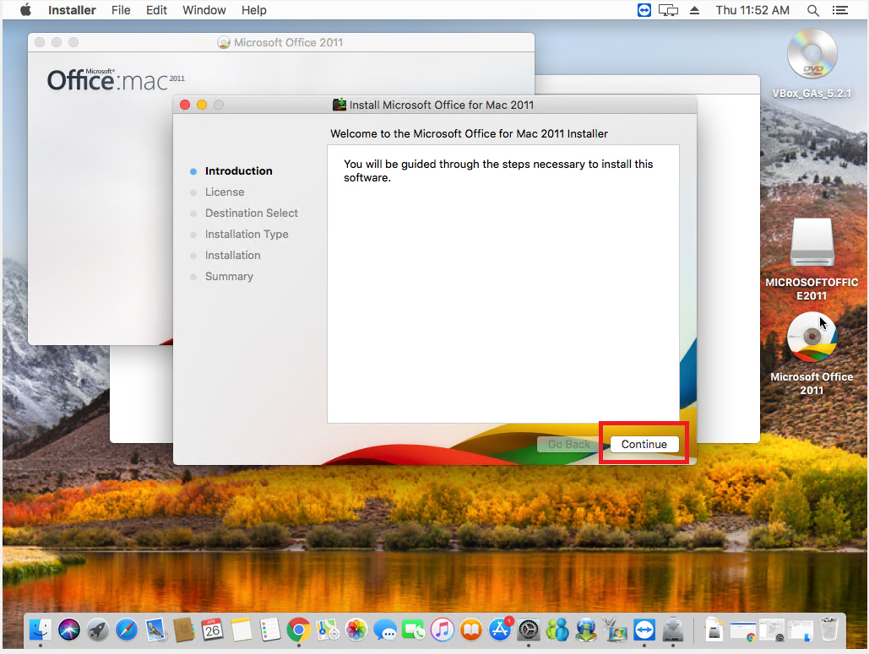
Task: Open Spotlight search in menu bar
Action: (812, 10)
